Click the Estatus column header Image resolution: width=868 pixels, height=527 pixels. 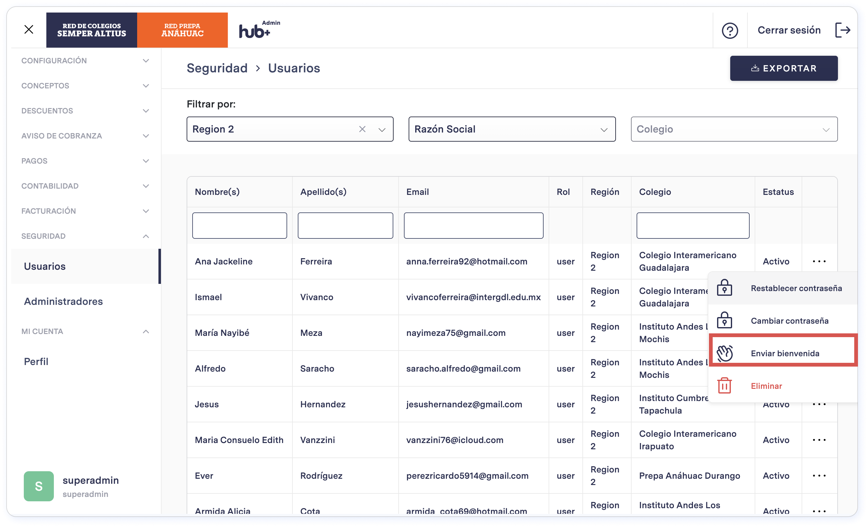point(778,192)
